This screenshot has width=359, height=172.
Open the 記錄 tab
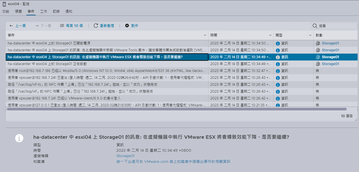click(56, 11)
